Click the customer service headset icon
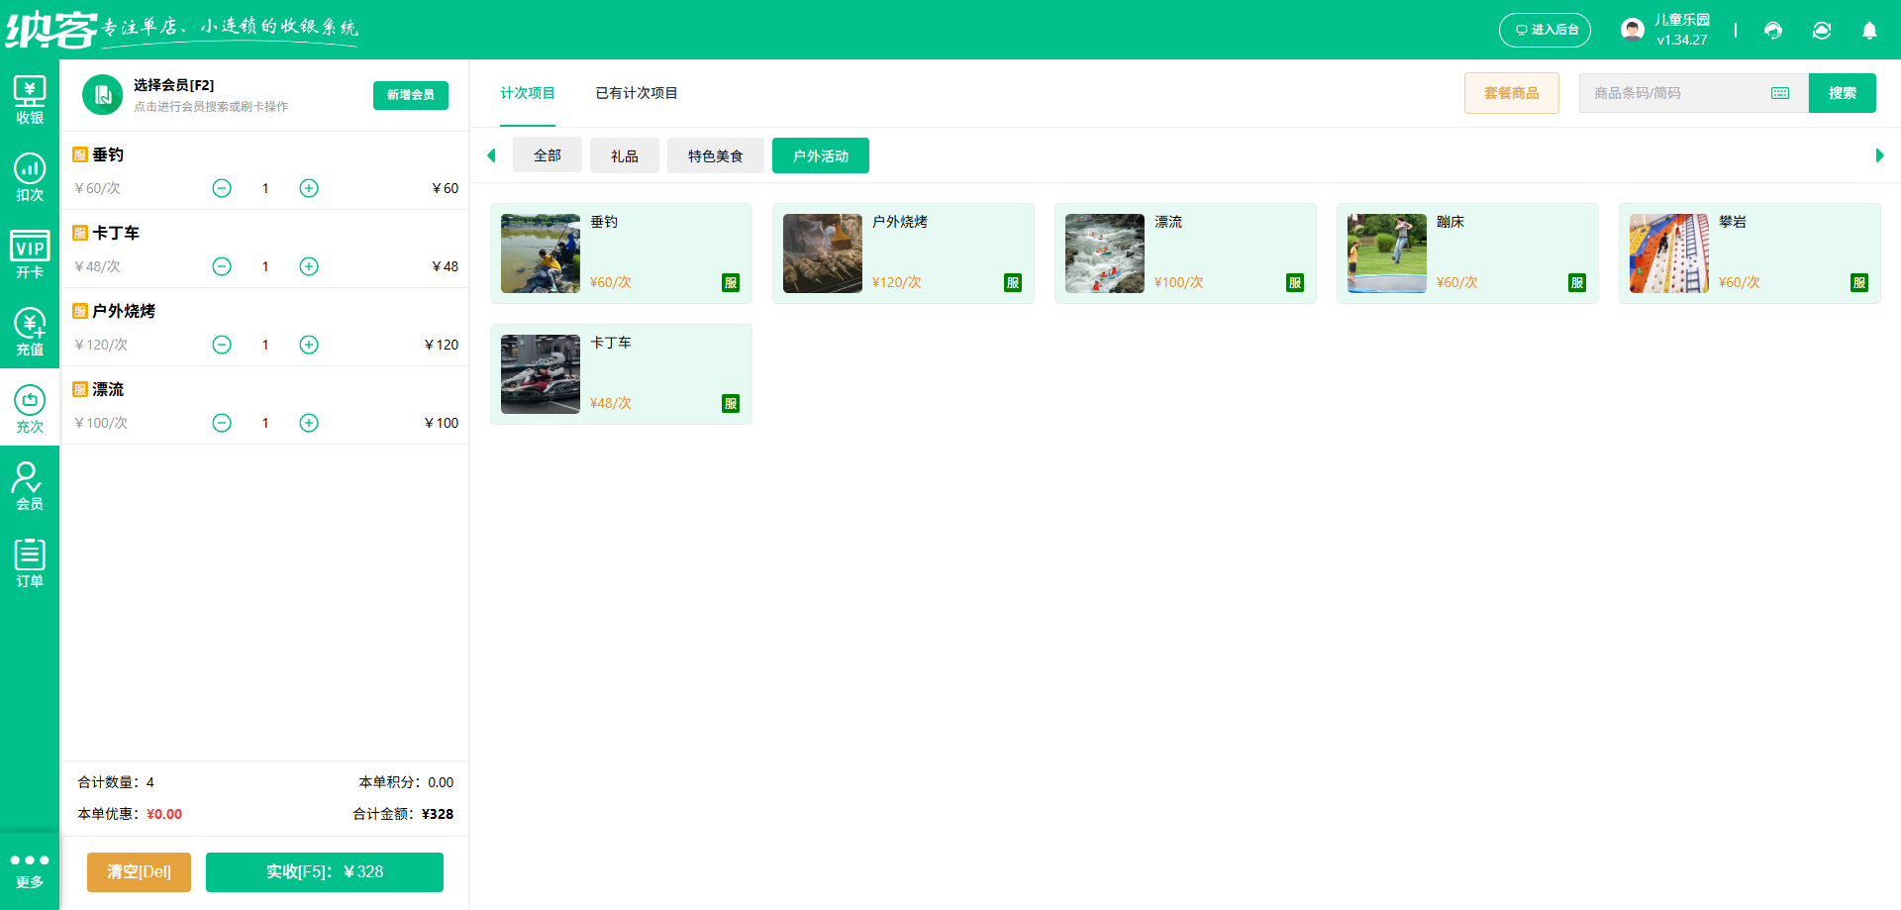This screenshot has height=910, width=1901. [1773, 31]
